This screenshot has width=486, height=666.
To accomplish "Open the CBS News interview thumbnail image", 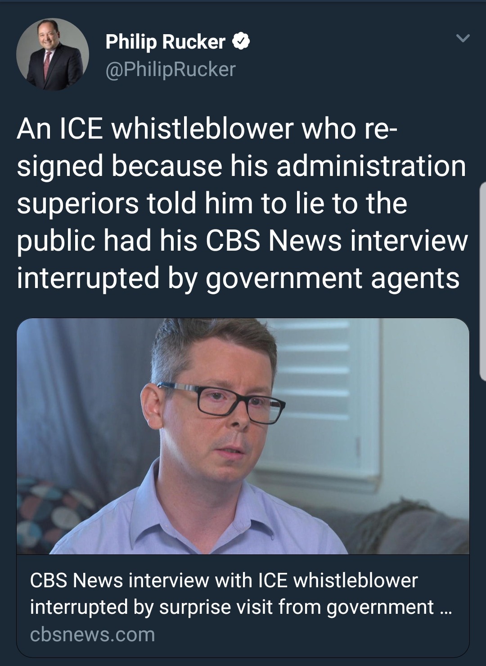I will click(243, 436).
